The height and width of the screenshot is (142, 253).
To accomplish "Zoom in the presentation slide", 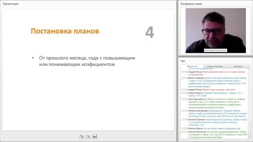I will [x=82, y=136].
